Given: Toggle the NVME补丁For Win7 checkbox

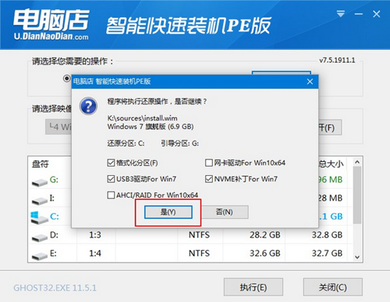Looking at the screenshot, I should [208, 179].
